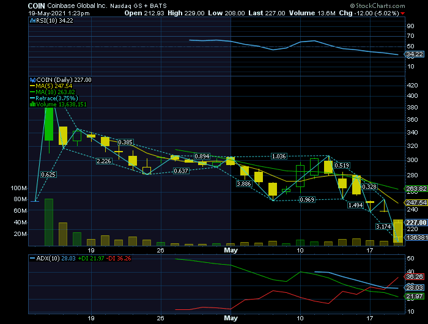Click the Volume 13.6M header value
The width and height of the screenshot is (428, 324).
point(312,13)
